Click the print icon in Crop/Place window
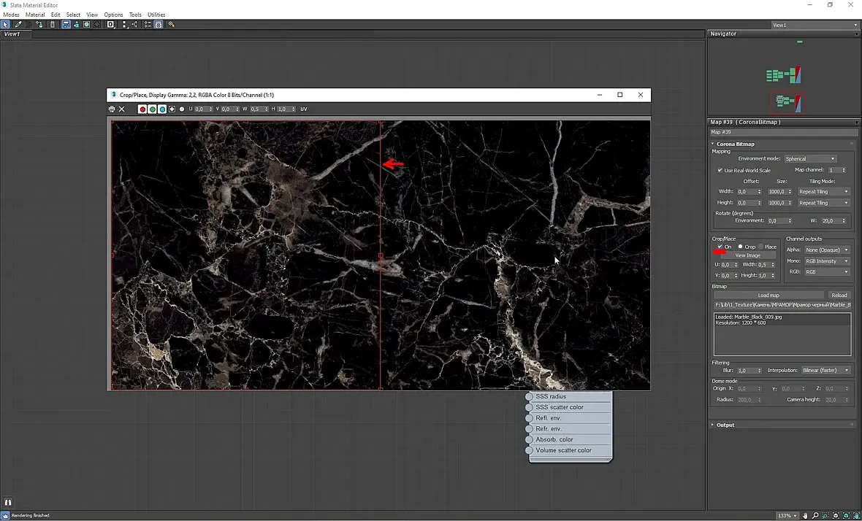The image size is (862, 521). (112, 109)
